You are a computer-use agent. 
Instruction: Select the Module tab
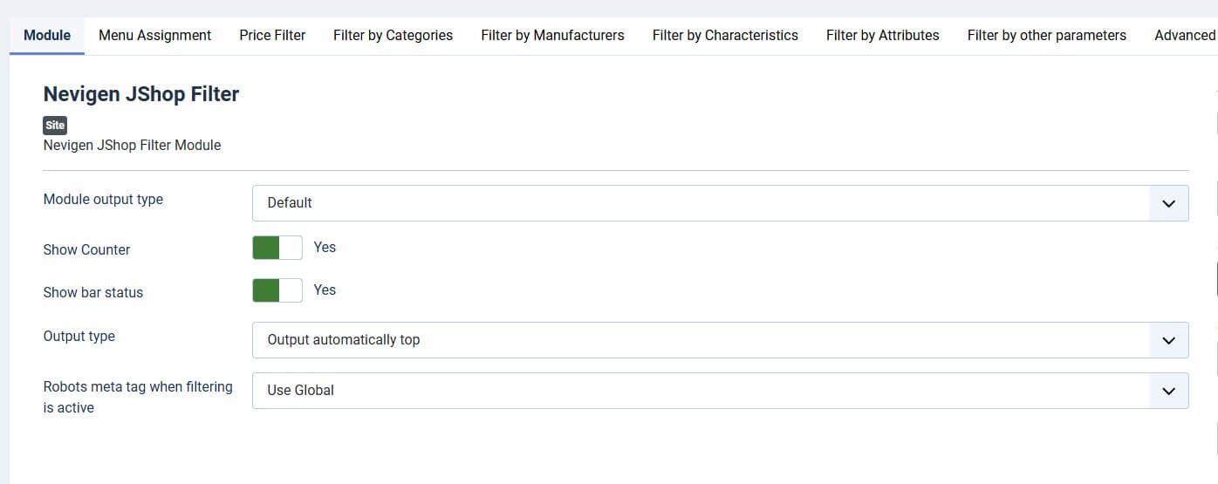(x=47, y=36)
